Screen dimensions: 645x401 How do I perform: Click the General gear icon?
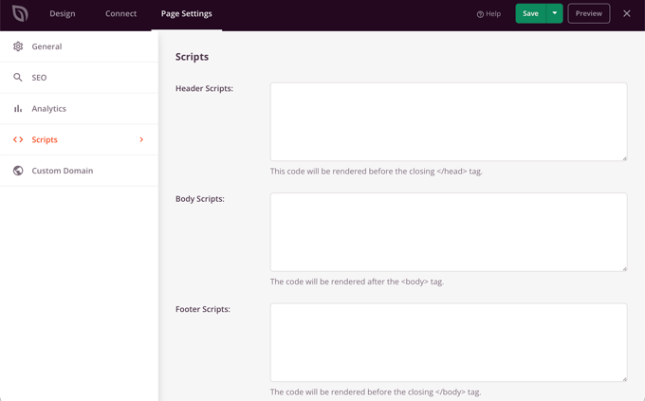coord(18,46)
